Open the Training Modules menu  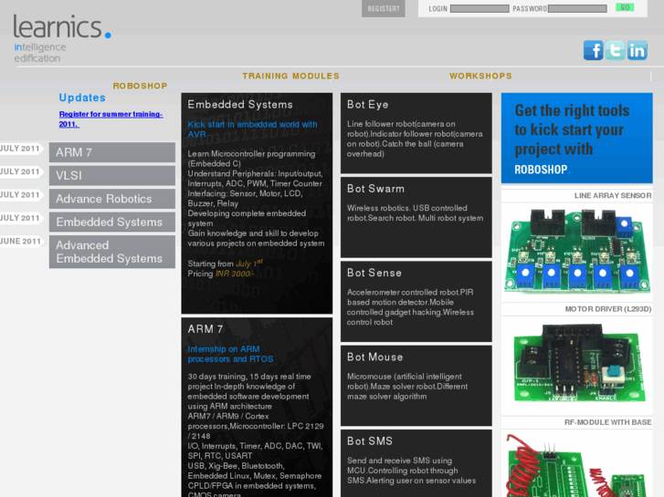pyautogui.click(x=290, y=77)
